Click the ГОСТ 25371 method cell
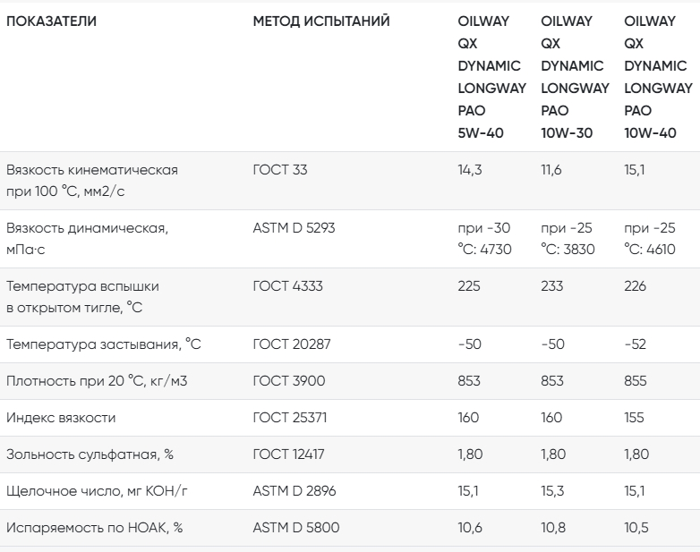 [x=290, y=418]
